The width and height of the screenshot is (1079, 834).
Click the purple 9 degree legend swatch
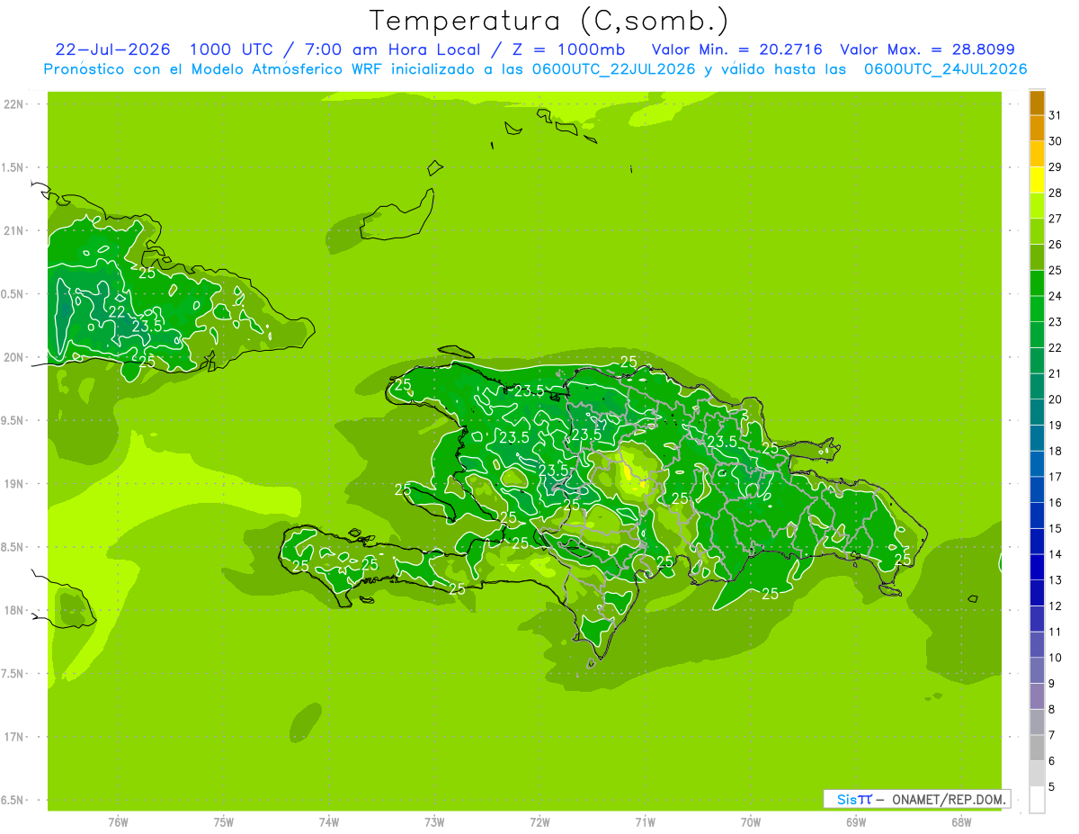click(x=1037, y=670)
